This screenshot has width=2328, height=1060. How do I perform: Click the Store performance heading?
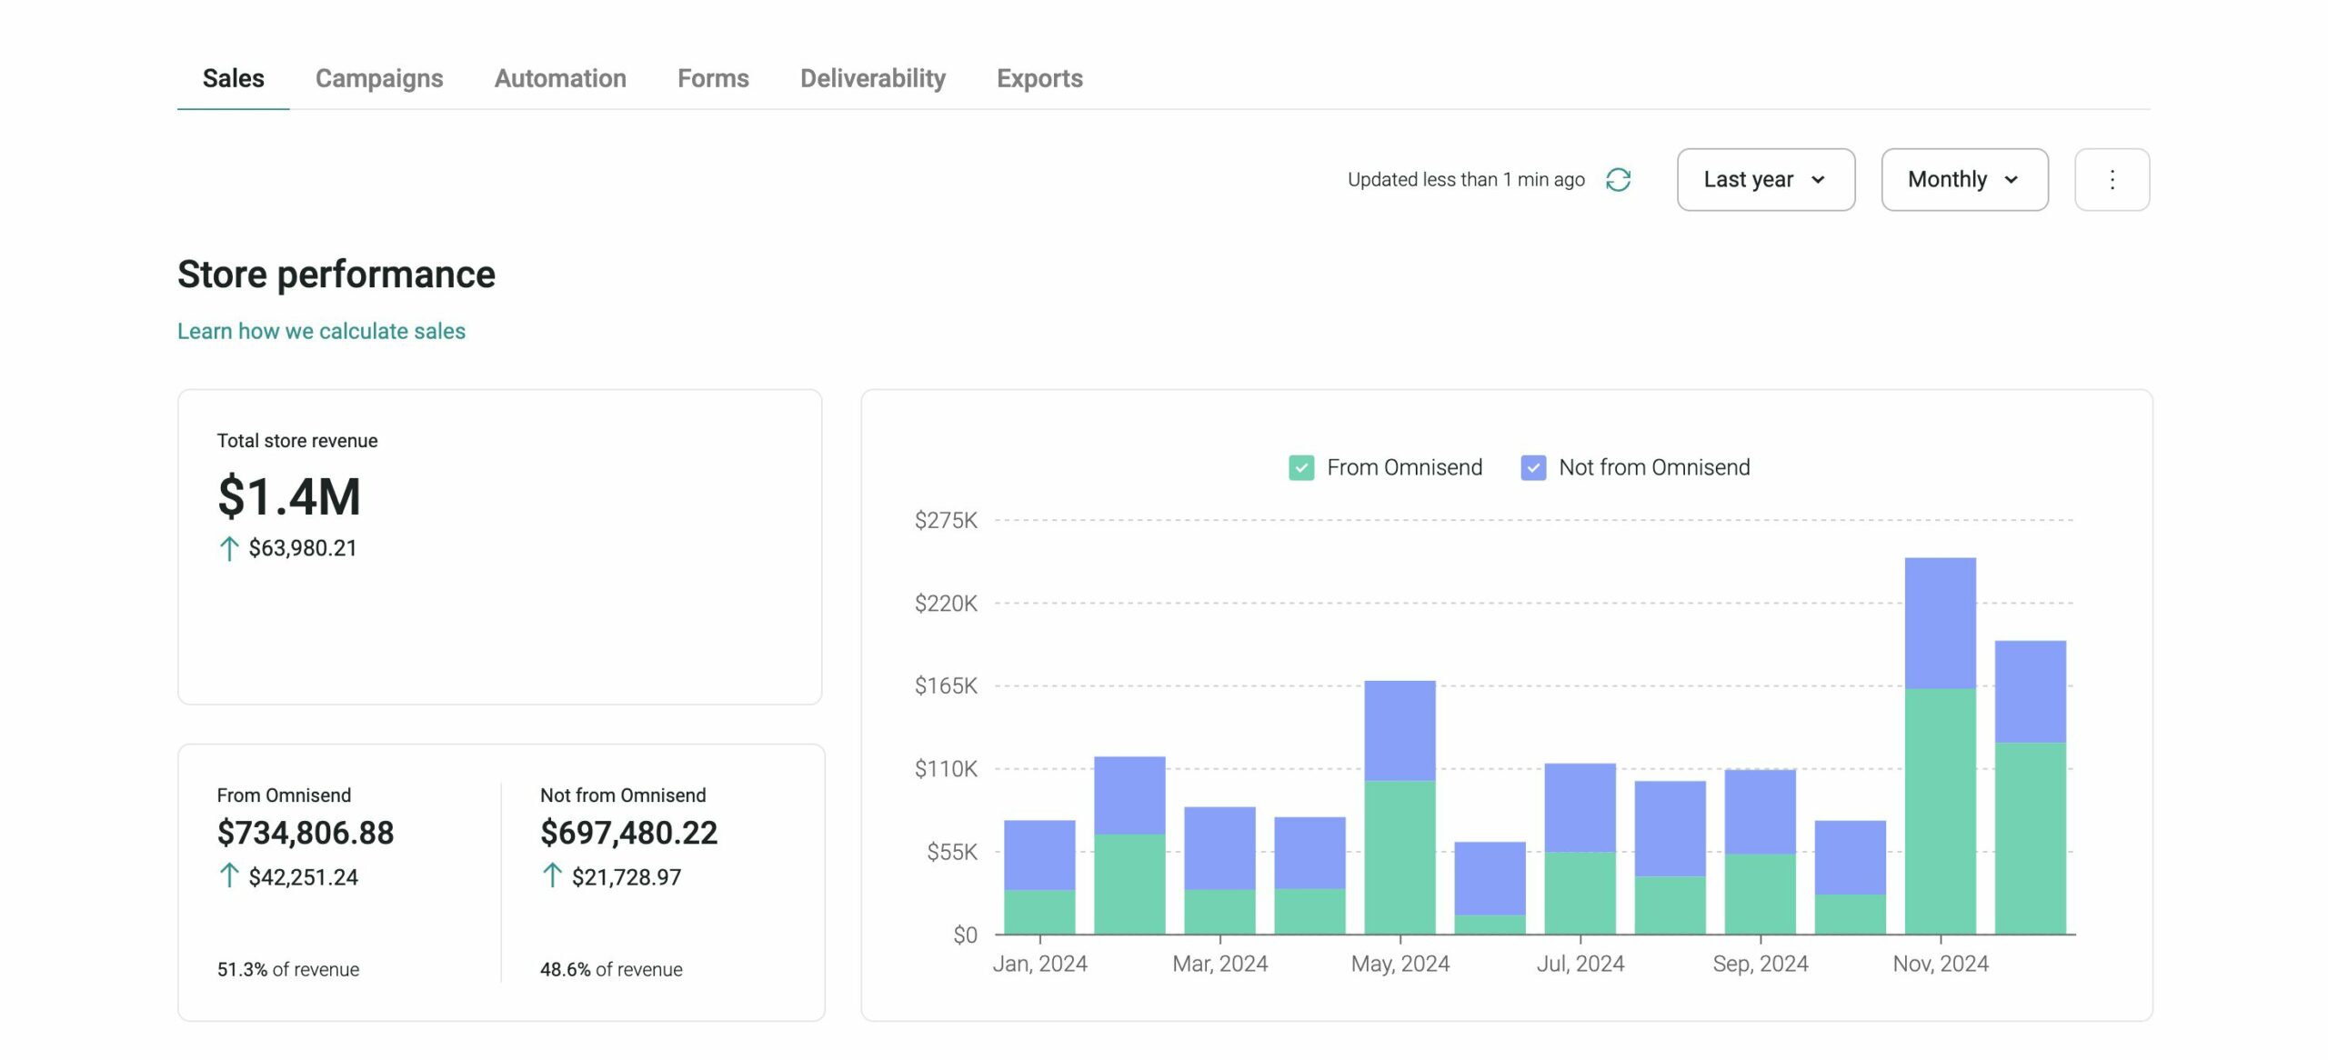point(336,275)
